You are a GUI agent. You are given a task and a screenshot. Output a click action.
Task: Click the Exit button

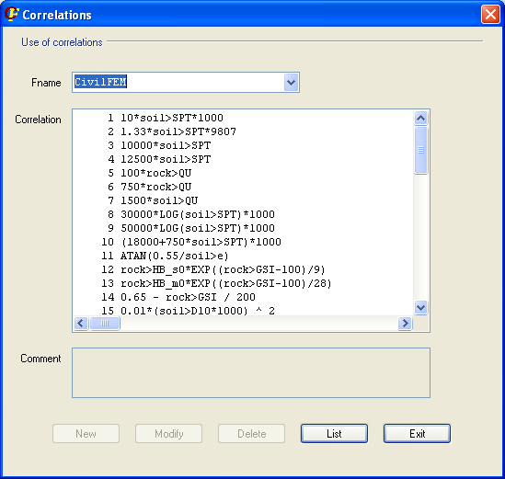(x=417, y=434)
